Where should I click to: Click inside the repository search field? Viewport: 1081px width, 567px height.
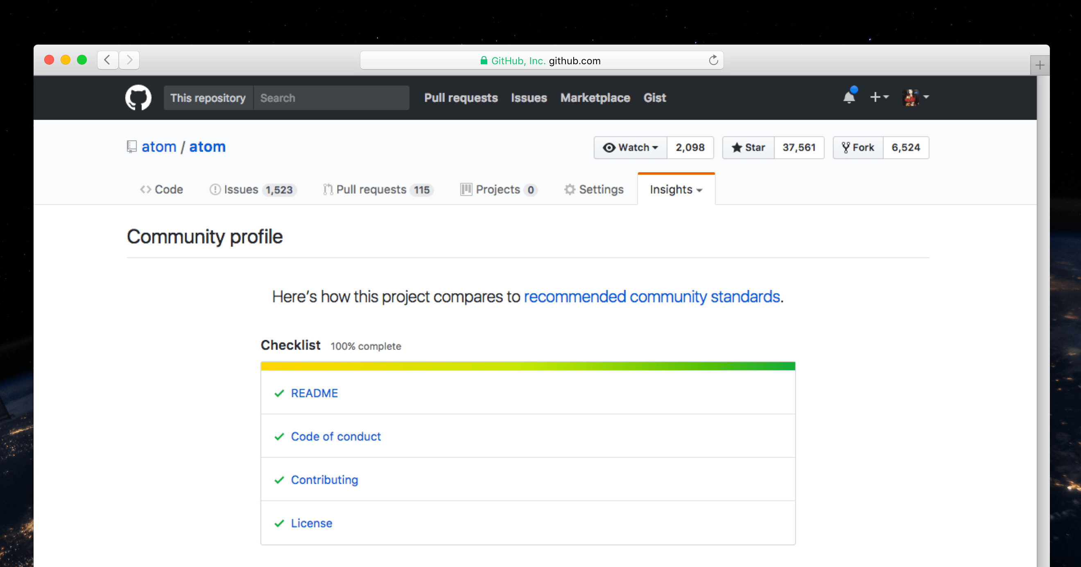coord(332,97)
